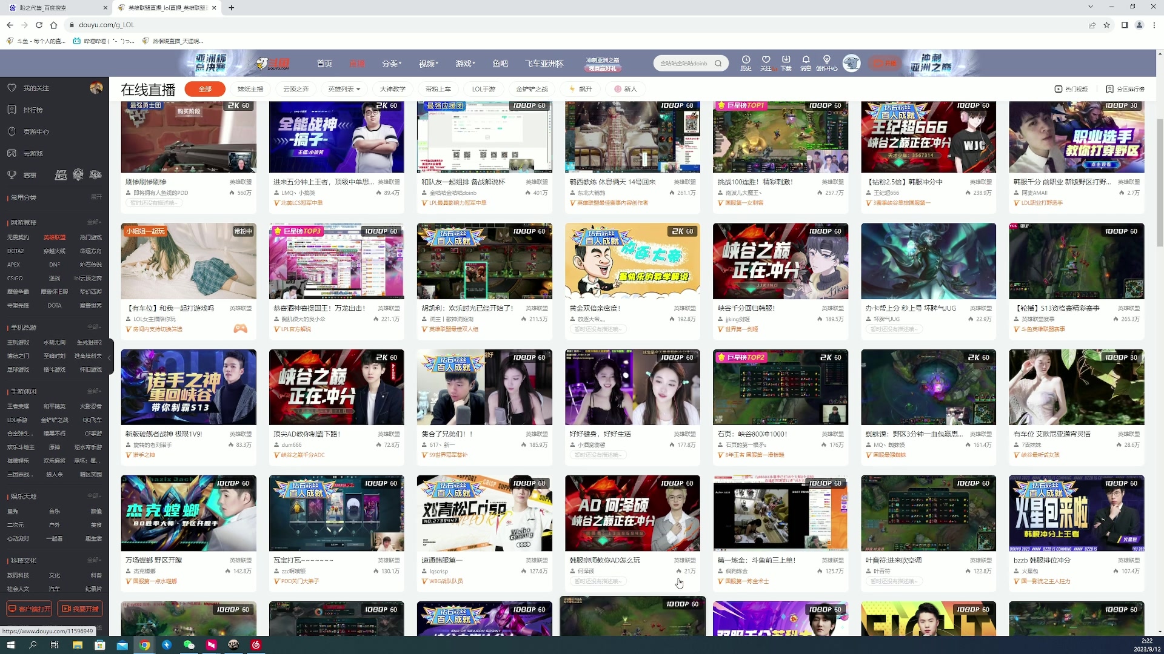
Task: Select the 妹纸主播 filter pill
Action: coord(250,89)
